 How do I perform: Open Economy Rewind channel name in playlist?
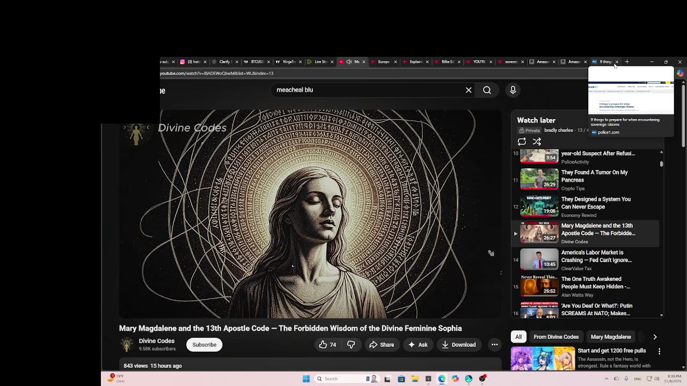[579, 215]
